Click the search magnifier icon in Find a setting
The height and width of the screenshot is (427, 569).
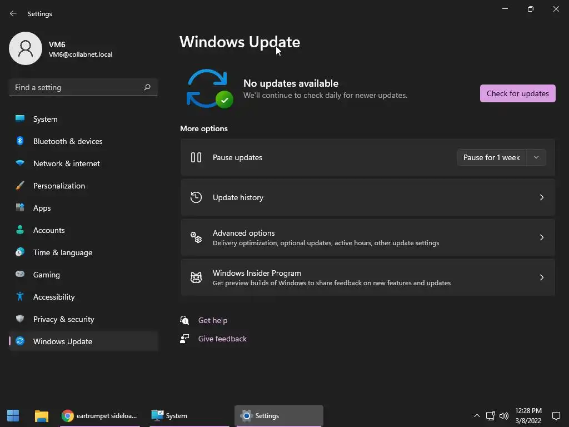pyautogui.click(x=147, y=87)
